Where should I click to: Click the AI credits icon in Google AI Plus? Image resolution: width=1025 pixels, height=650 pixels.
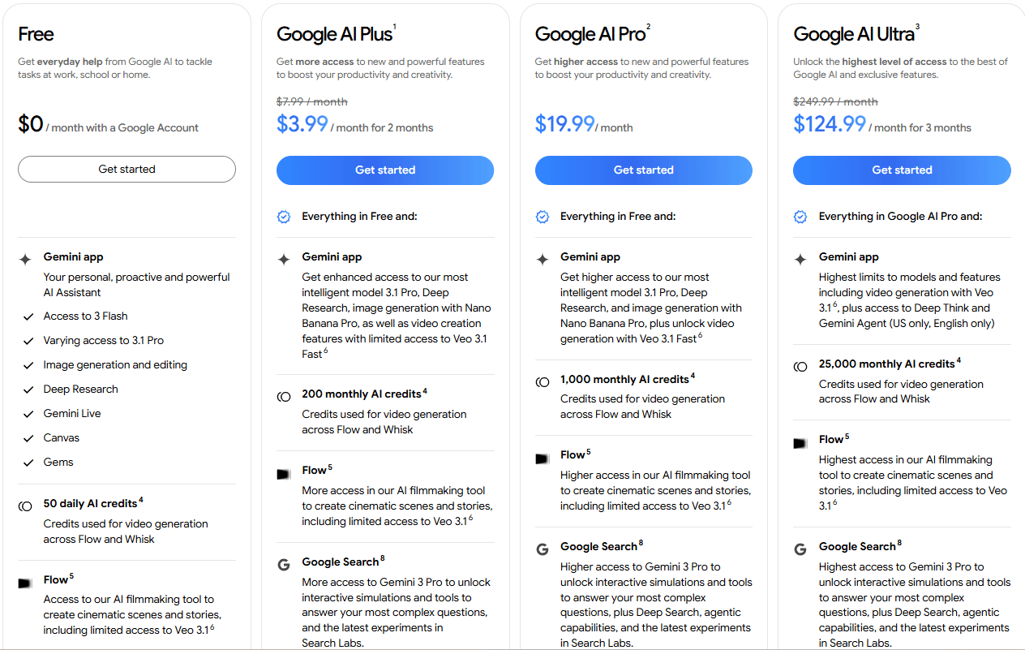[x=284, y=397]
